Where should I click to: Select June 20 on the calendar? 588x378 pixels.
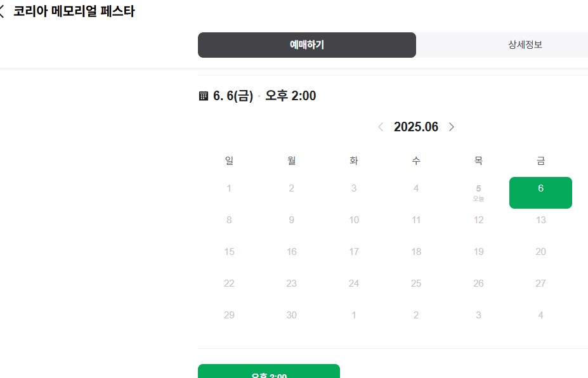(540, 252)
